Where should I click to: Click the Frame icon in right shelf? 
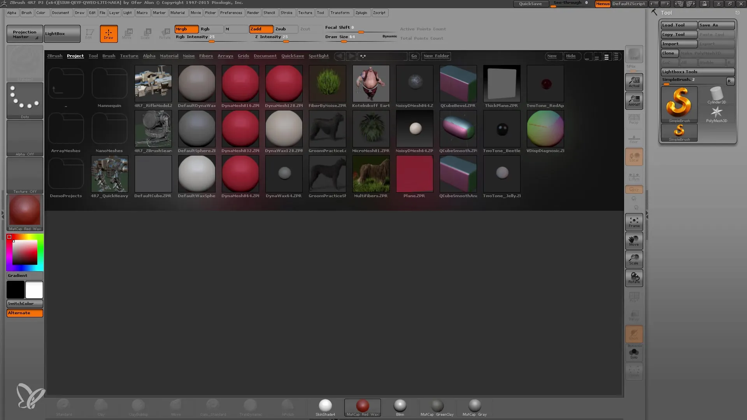[634, 222]
